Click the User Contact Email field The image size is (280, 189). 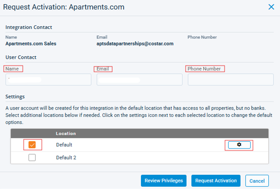click(139, 80)
